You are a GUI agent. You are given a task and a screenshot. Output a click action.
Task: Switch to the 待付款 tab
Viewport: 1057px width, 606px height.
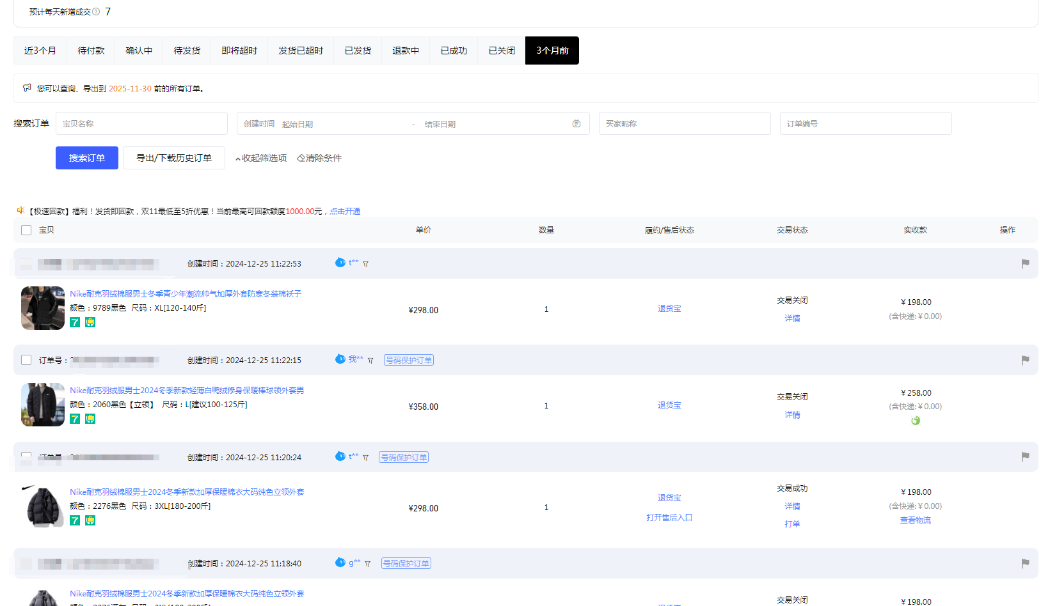(x=91, y=50)
